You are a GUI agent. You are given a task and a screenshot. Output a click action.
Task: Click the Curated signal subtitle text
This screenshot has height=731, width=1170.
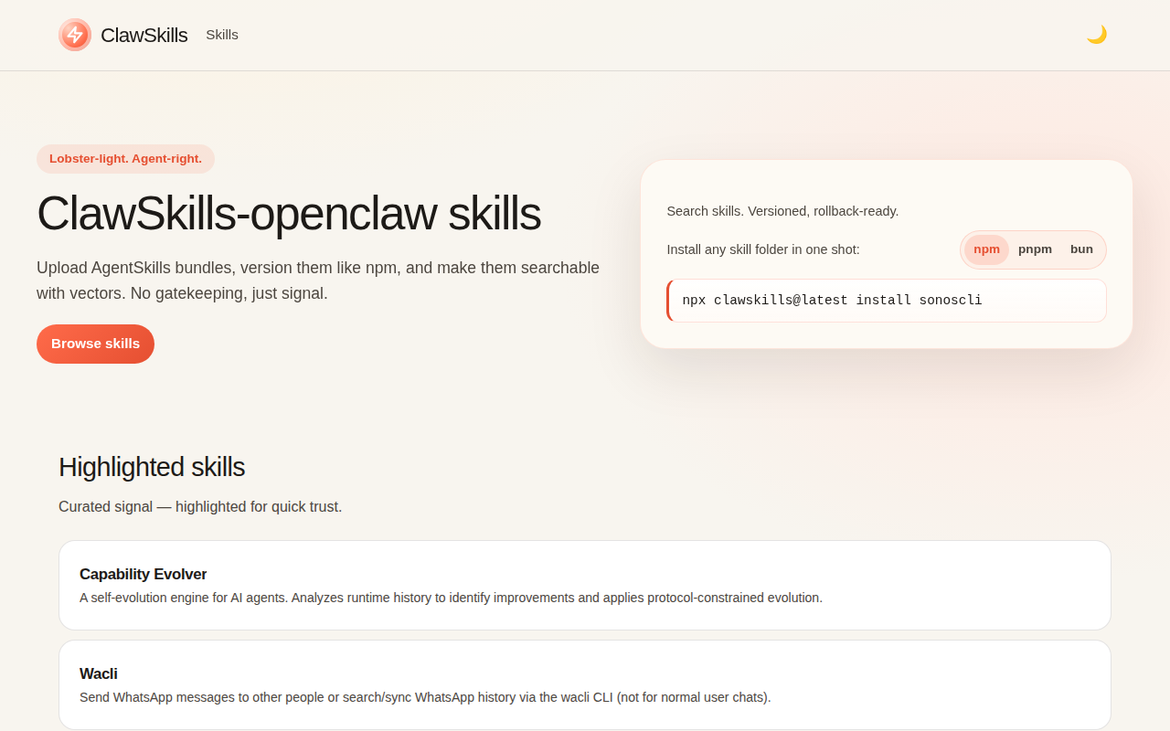(200, 506)
